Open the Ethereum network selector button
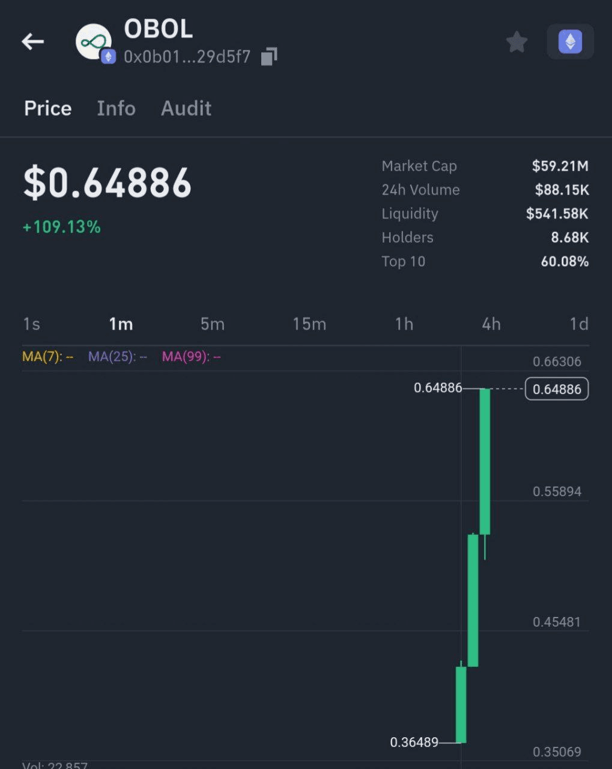 coord(570,41)
